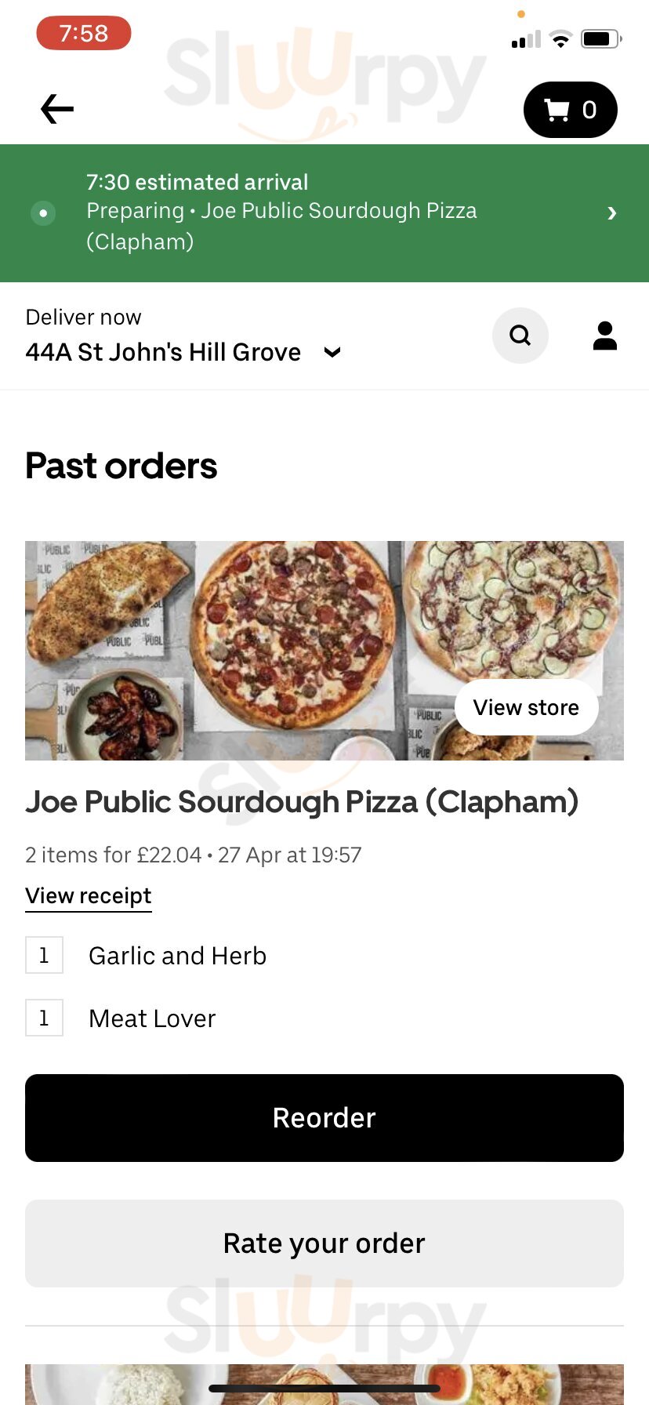This screenshot has height=1405, width=649.
Task: Tap Rate your order button
Action: click(324, 1243)
